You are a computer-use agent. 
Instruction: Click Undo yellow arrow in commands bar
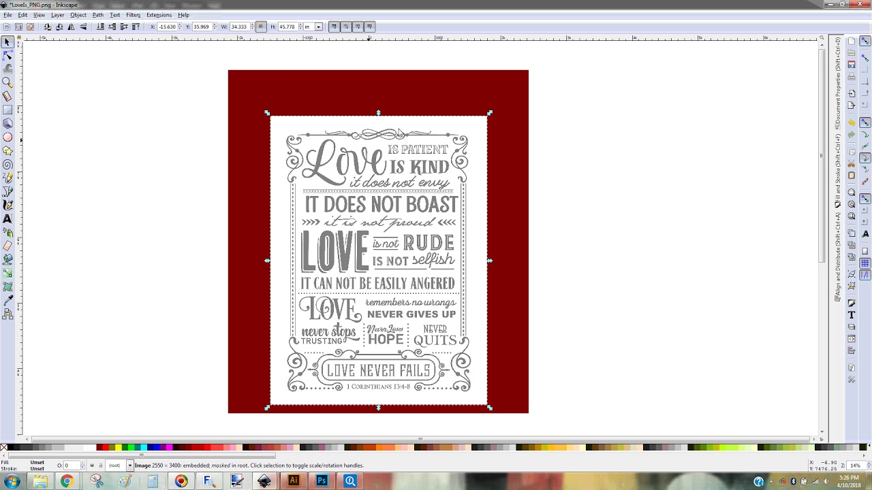point(852,122)
